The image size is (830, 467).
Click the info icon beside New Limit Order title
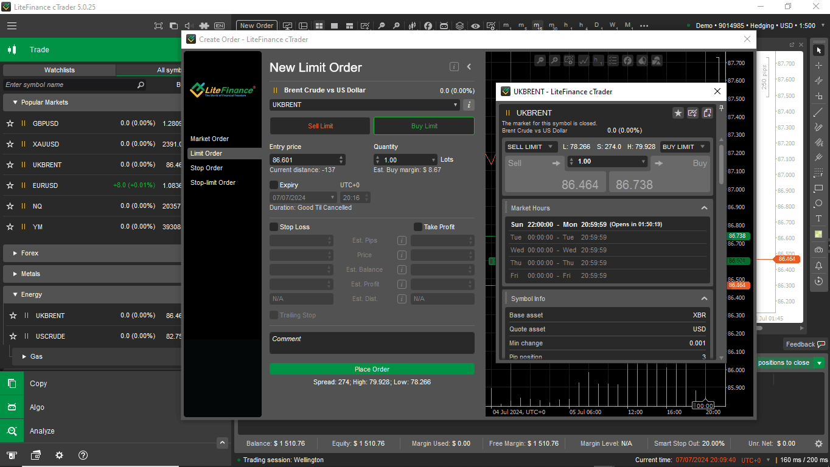(454, 67)
